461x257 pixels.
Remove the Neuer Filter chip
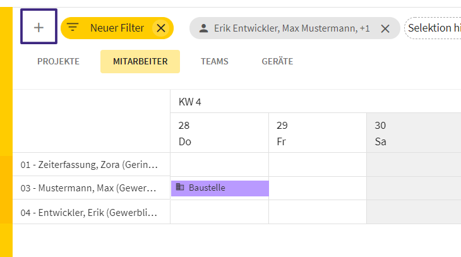point(161,28)
